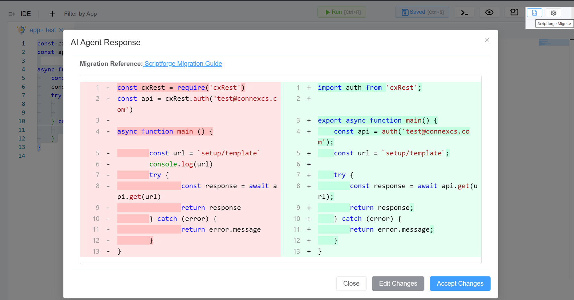Screen dimensions: 574x300
Task: Open the settings gear in the toolbar
Action: pyautogui.click(x=553, y=13)
